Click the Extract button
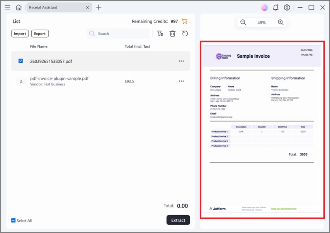Image resolution: width=330 pixels, height=233 pixels. pos(178,220)
